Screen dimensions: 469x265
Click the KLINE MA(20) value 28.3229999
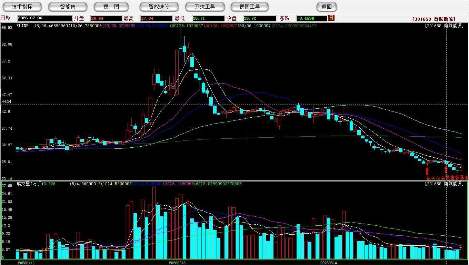click(x=123, y=26)
